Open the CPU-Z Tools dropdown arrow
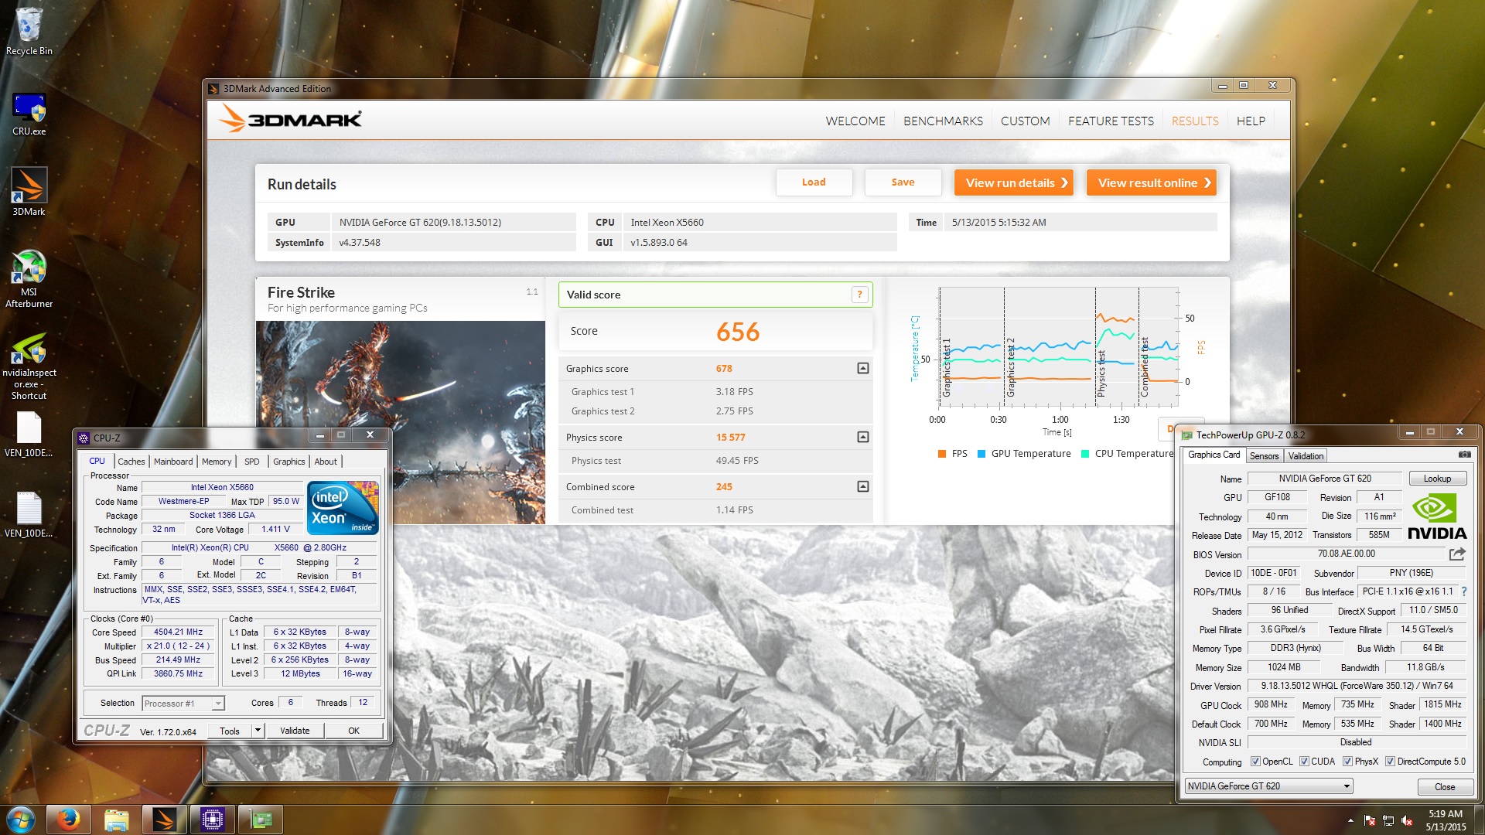The image size is (1485, 835). (258, 731)
